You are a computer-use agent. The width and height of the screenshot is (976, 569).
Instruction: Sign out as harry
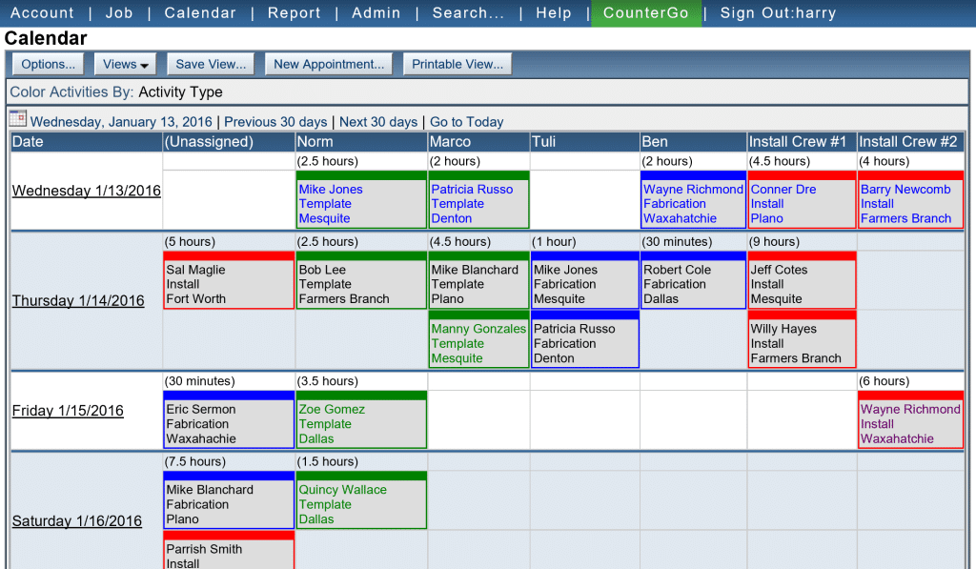[778, 12]
